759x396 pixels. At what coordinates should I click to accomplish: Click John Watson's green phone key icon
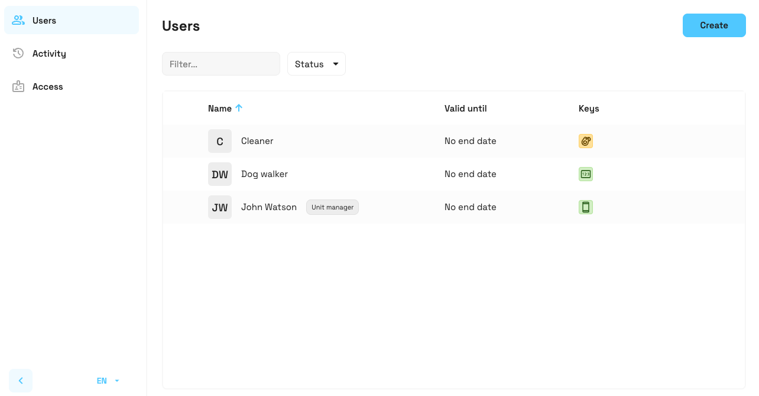586,207
